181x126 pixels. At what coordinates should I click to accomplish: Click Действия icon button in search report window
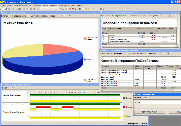(145, 98)
